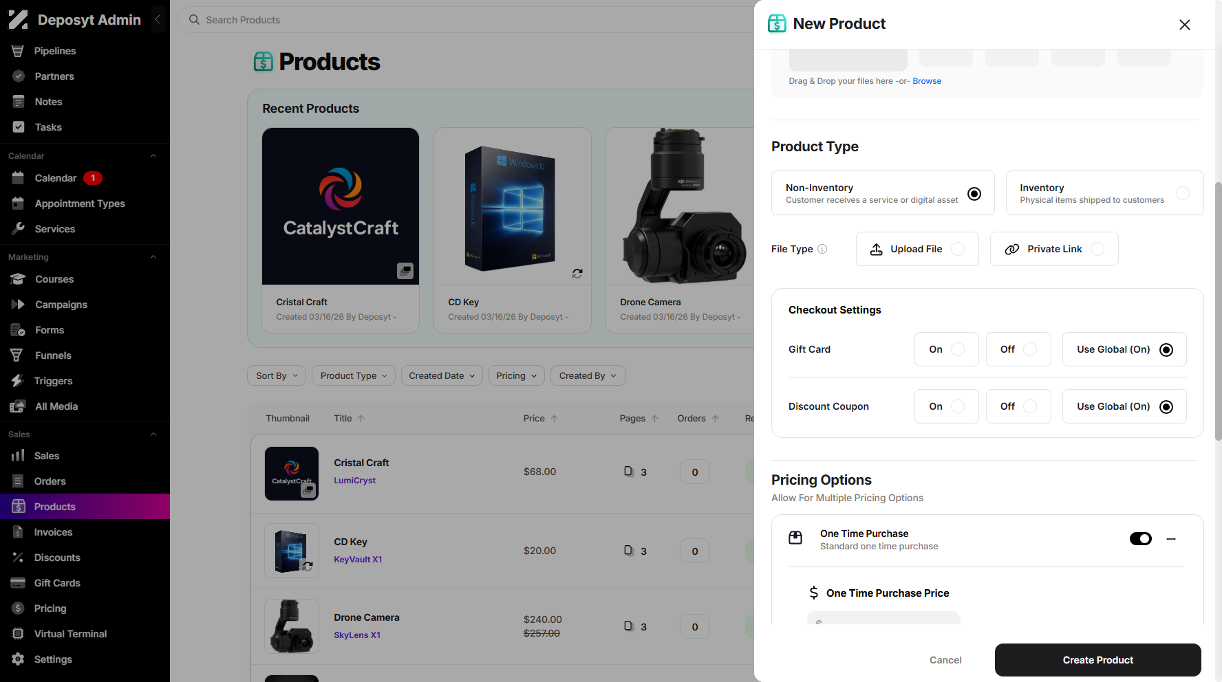Screen dimensions: 1222x682
Task: Click the Tasks checkbox icon in sidebar
Action: coord(19,127)
